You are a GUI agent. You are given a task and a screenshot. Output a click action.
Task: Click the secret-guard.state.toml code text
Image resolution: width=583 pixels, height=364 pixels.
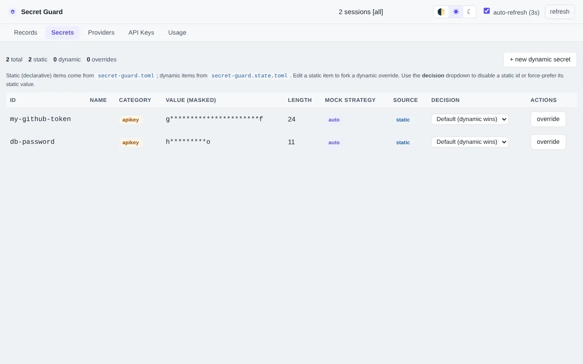click(250, 76)
